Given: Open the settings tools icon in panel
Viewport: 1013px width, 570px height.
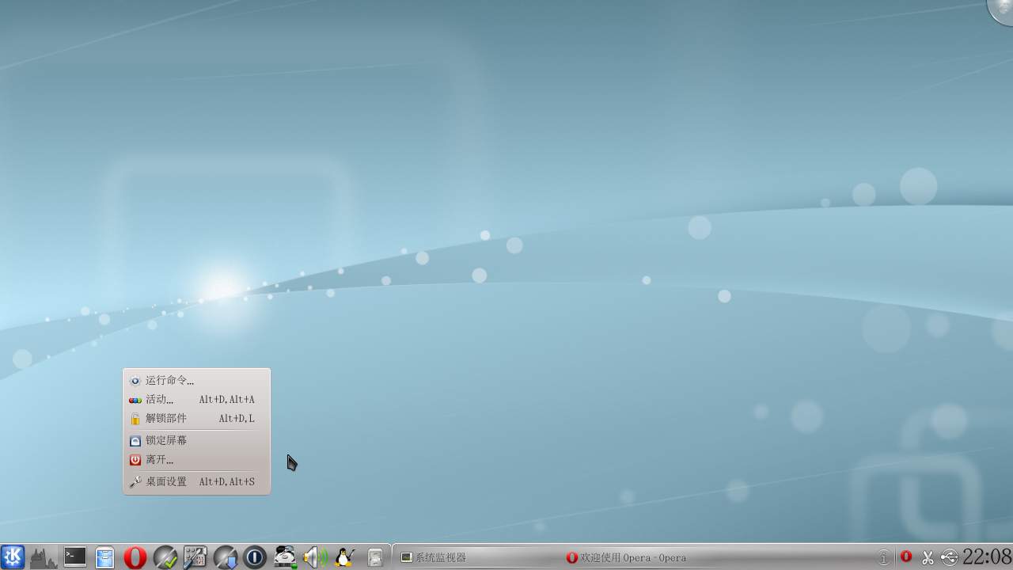Looking at the screenshot, I should 195,557.
